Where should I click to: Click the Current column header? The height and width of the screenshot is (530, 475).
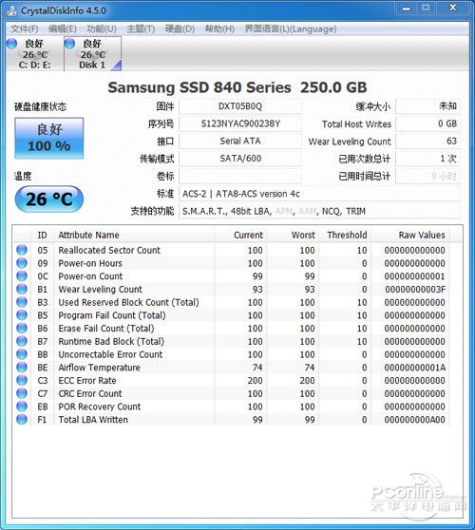click(240, 235)
